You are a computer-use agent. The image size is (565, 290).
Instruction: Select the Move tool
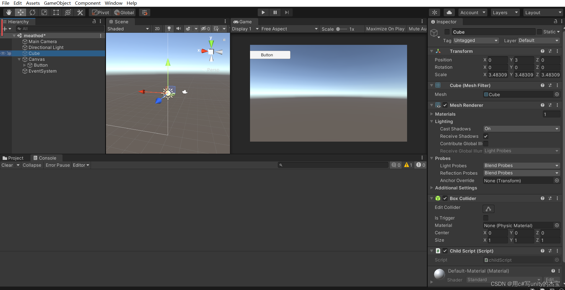click(x=21, y=12)
